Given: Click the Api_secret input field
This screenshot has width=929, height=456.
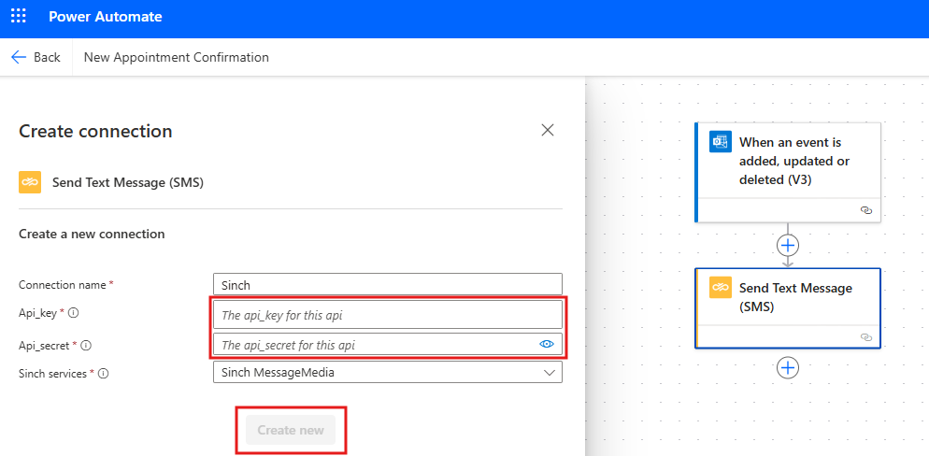Looking at the screenshot, I should click(388, 344).
